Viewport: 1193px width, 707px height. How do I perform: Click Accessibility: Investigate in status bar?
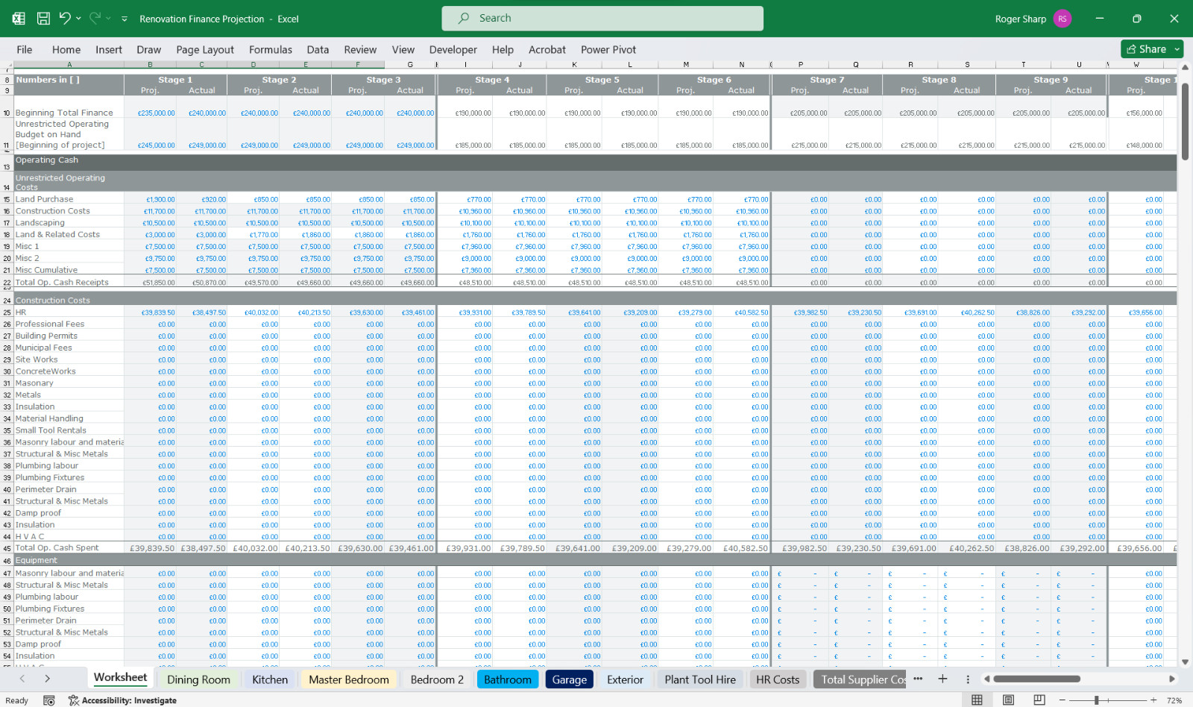click(x=122, y=700)
